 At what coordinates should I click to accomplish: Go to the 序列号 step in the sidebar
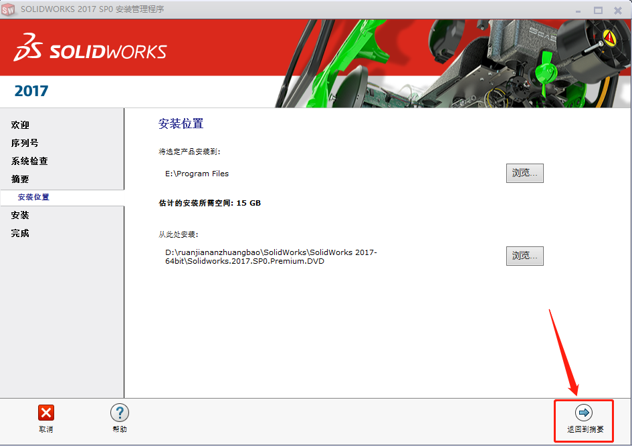click(25, 143)
